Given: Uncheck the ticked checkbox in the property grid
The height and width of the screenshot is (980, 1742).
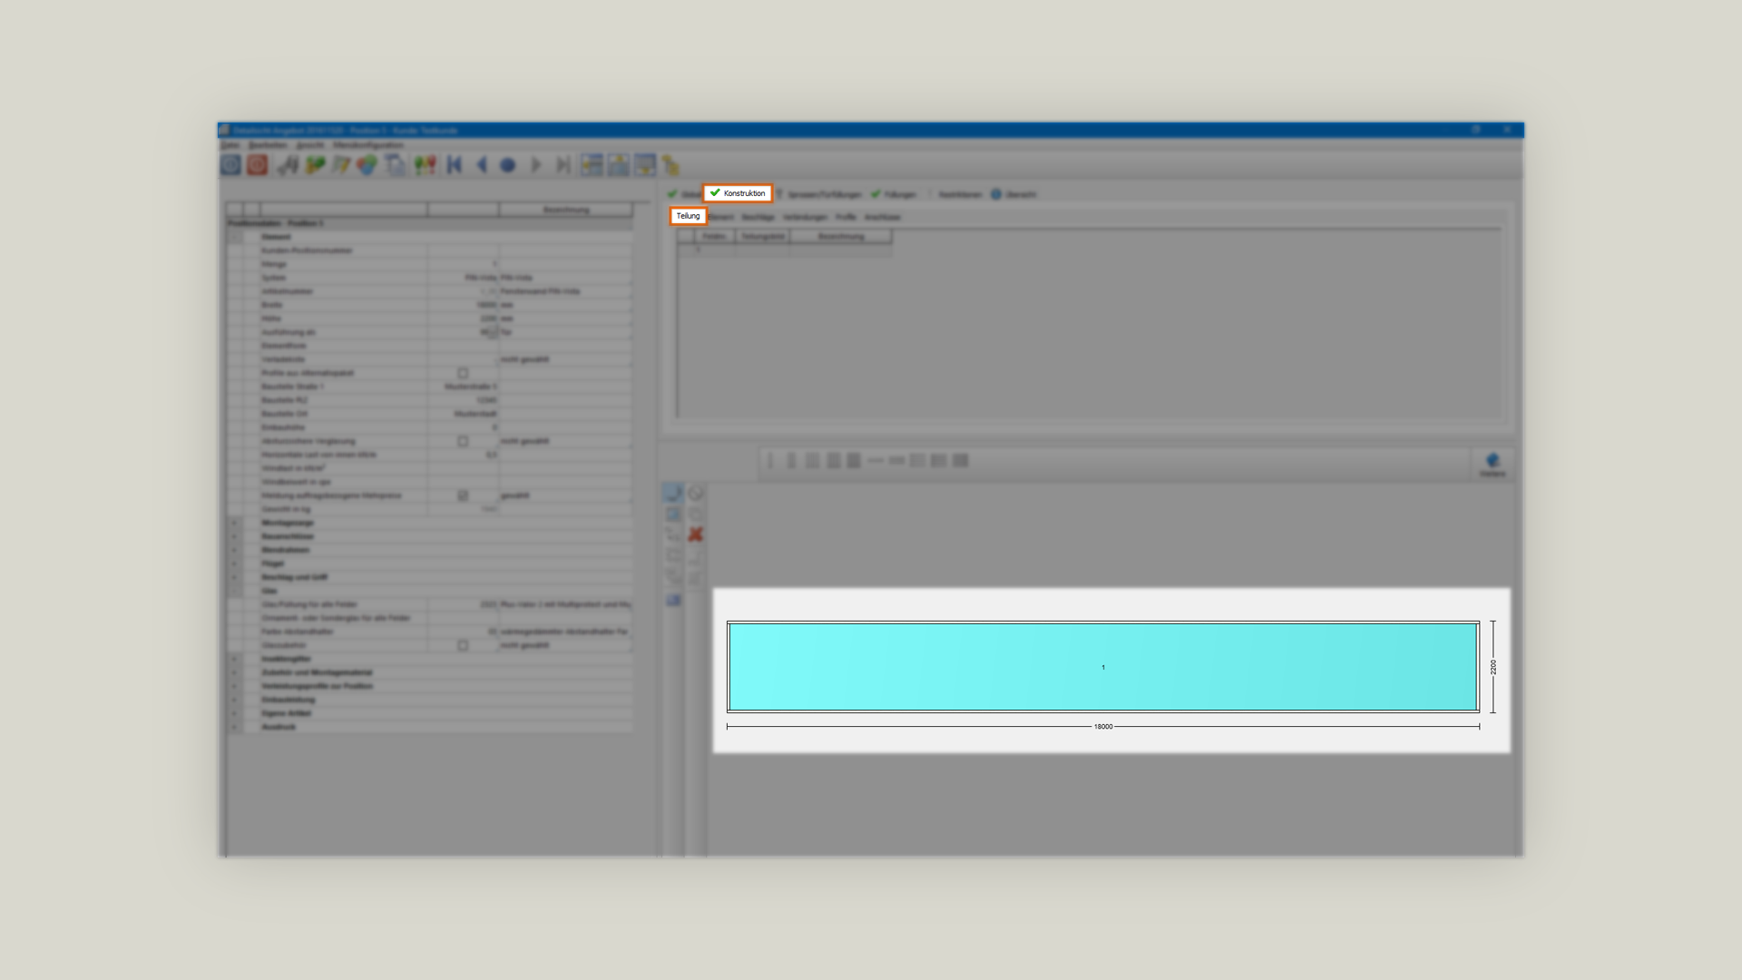Looking at the screenshot, I should click(463, 495).
